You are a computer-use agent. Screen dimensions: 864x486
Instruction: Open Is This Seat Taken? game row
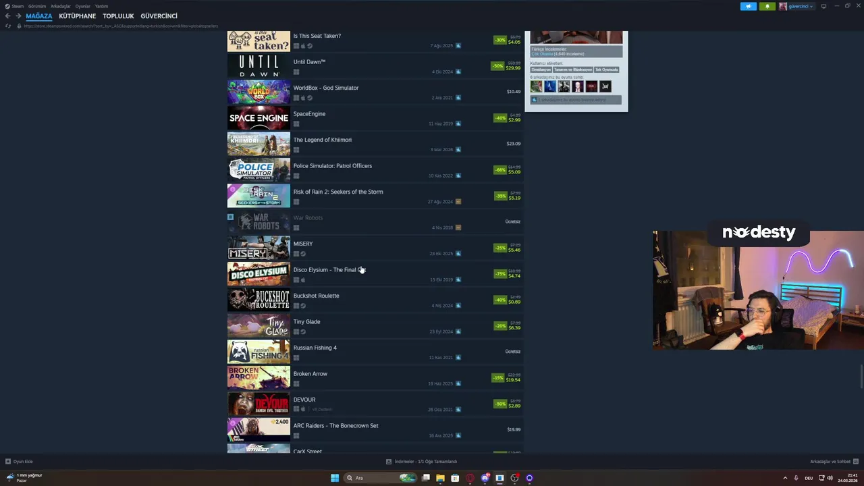point(375,40)
